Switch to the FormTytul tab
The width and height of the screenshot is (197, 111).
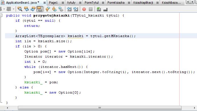coord(92,3)
